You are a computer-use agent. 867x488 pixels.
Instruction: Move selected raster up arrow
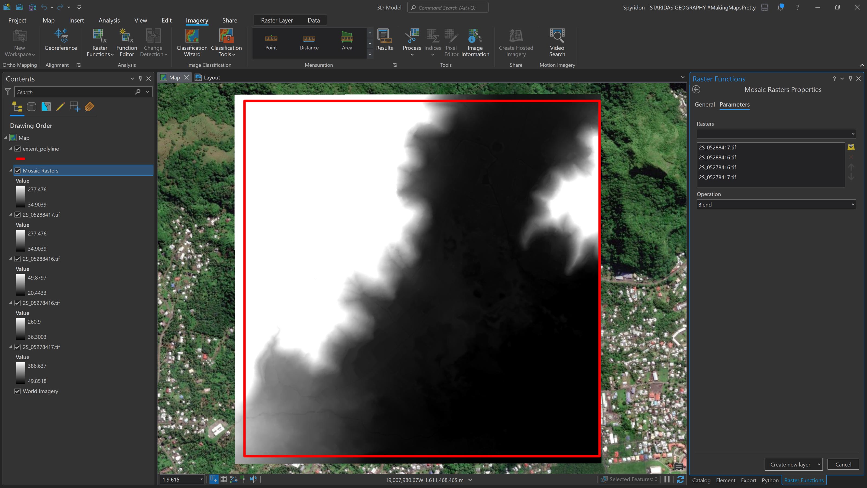click(x=851, y=167)
